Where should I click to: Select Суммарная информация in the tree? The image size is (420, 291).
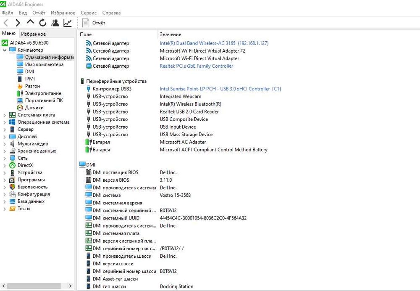49,57
